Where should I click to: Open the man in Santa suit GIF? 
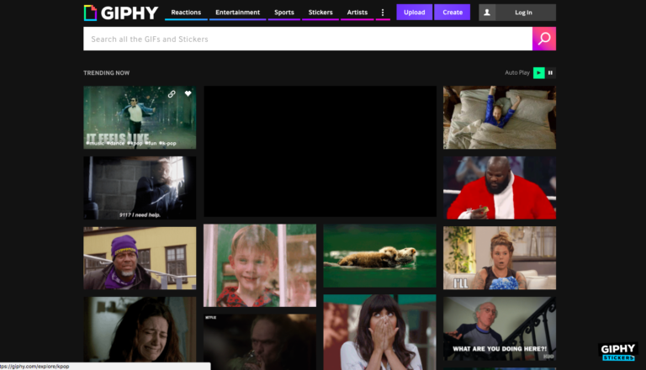500,188
